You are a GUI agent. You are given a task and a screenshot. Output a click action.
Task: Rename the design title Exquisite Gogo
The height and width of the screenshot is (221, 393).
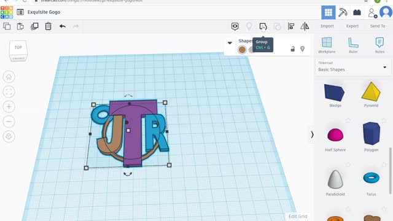point(44,12)
